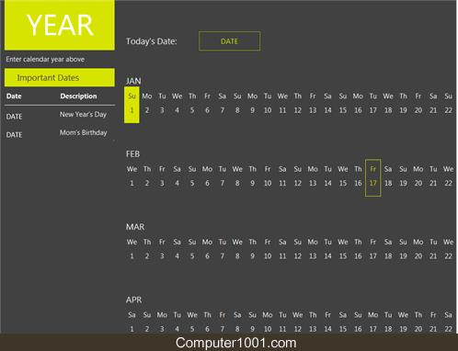
Task: Select the JAN month label
Action: [133, 81]
